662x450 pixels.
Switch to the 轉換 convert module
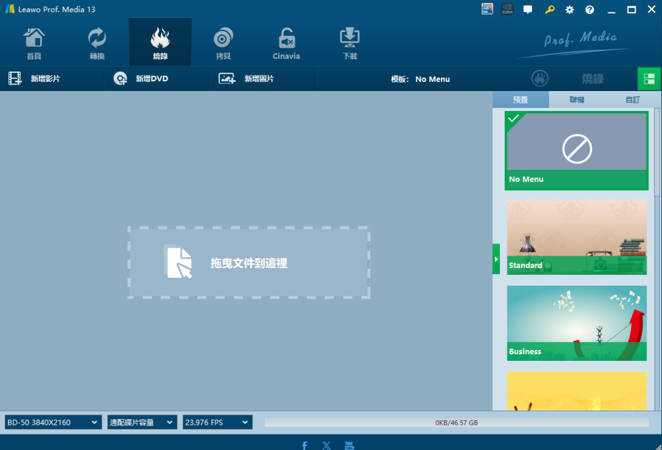point(97,43)
